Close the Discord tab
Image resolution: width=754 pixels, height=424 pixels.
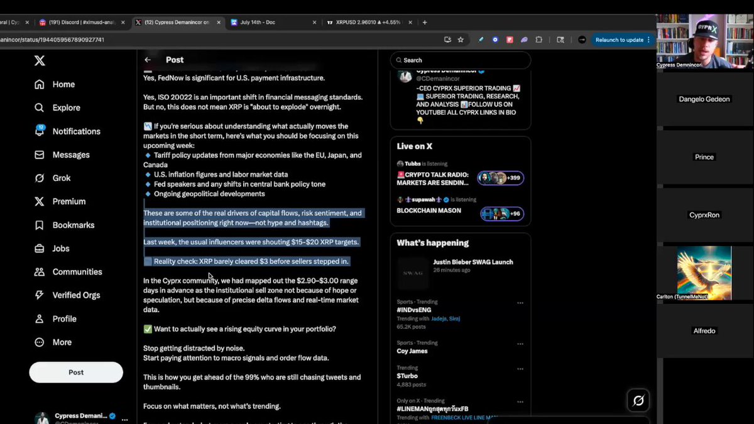pos(123,22)
